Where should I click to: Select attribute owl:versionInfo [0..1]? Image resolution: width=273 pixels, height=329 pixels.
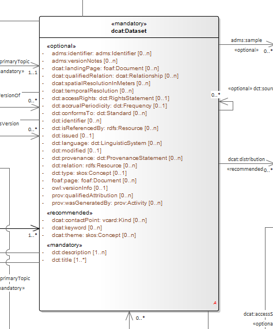coord(79,188)
